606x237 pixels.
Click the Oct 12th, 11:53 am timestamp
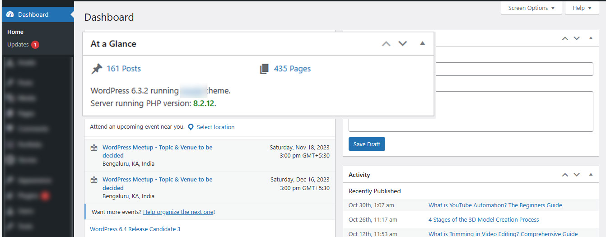click(373, 234)
